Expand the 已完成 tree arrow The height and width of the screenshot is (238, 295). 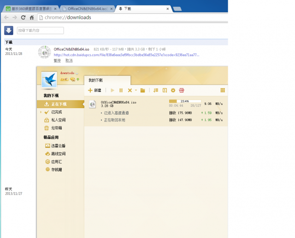(41, 112)
